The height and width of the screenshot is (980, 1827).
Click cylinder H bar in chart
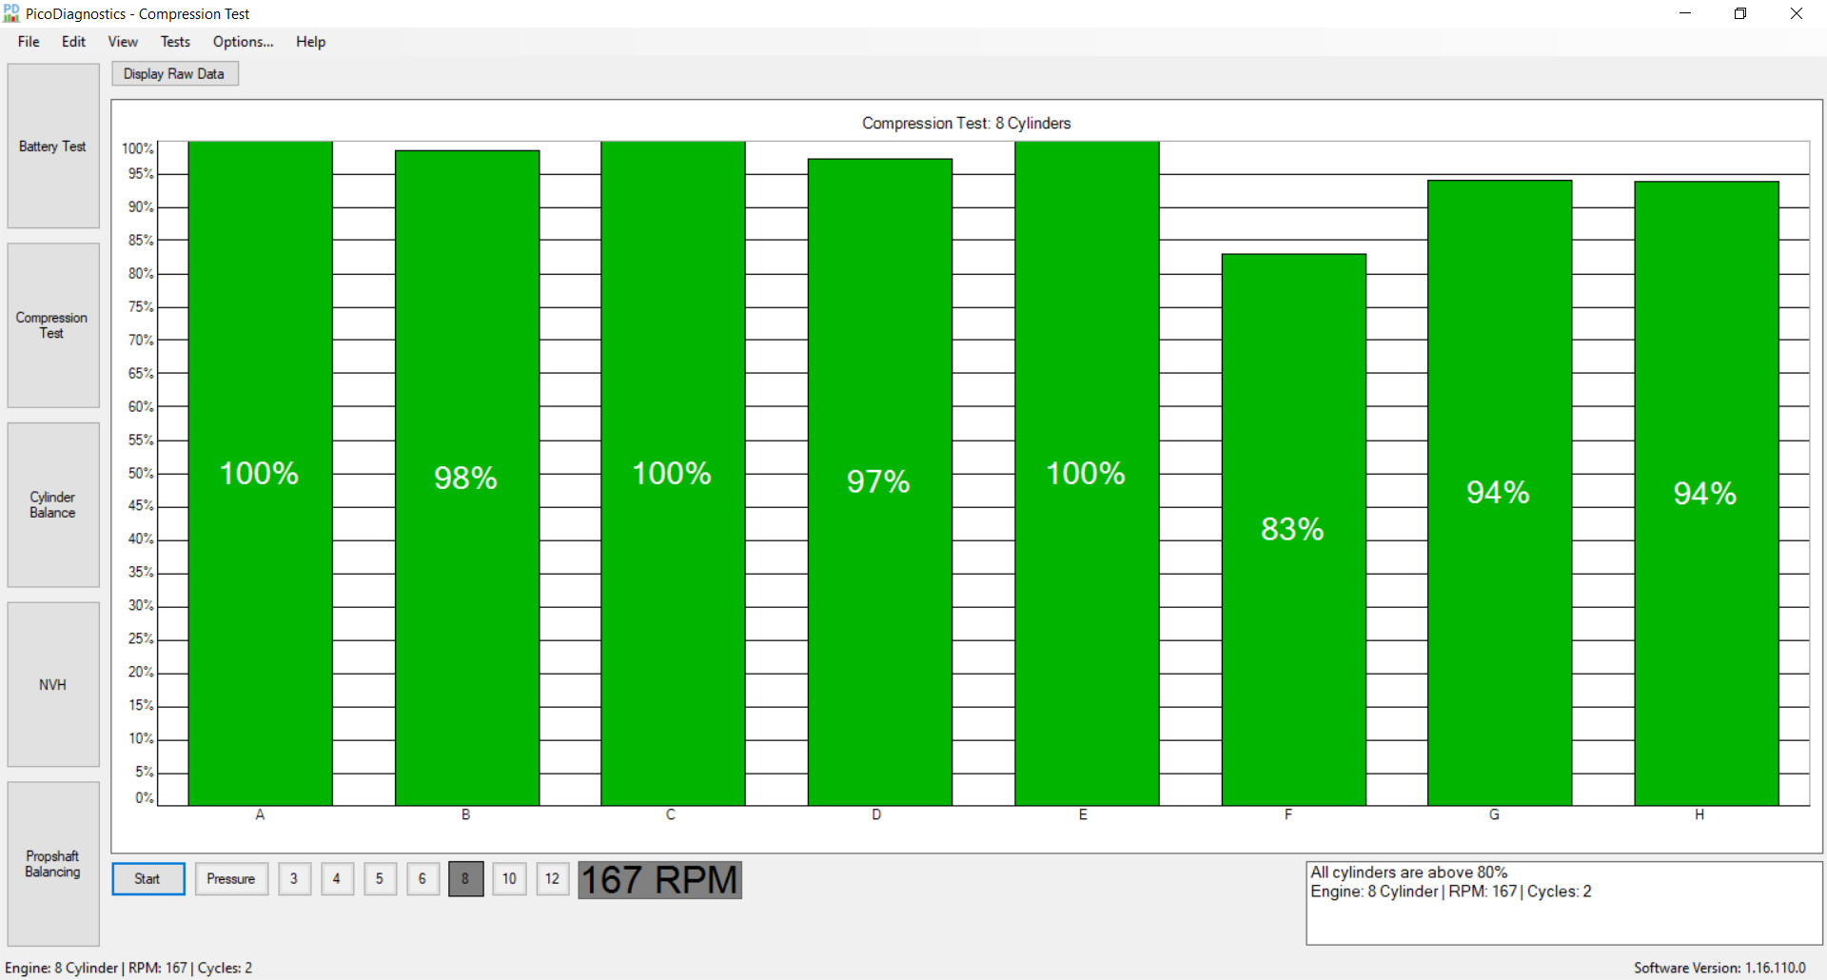coord(1706,493)
